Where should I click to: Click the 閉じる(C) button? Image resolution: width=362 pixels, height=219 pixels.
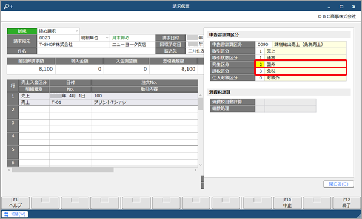(x=338, y=184)
